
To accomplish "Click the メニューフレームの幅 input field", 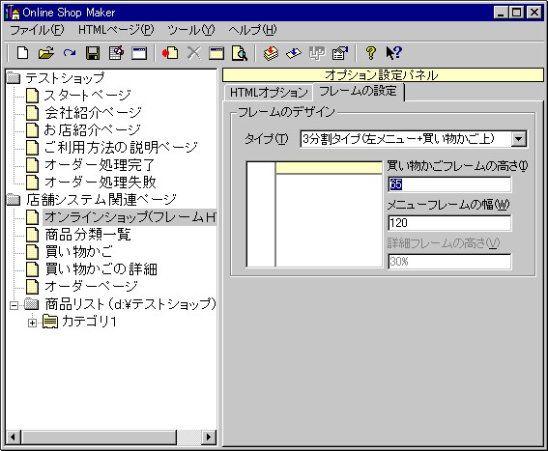I will pos(449,223).
